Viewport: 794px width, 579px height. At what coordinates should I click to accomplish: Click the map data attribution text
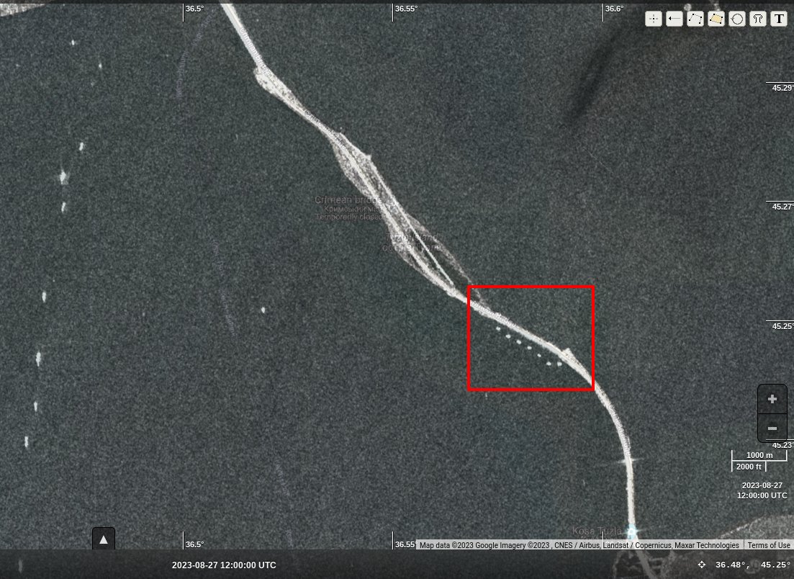[579, 545]
